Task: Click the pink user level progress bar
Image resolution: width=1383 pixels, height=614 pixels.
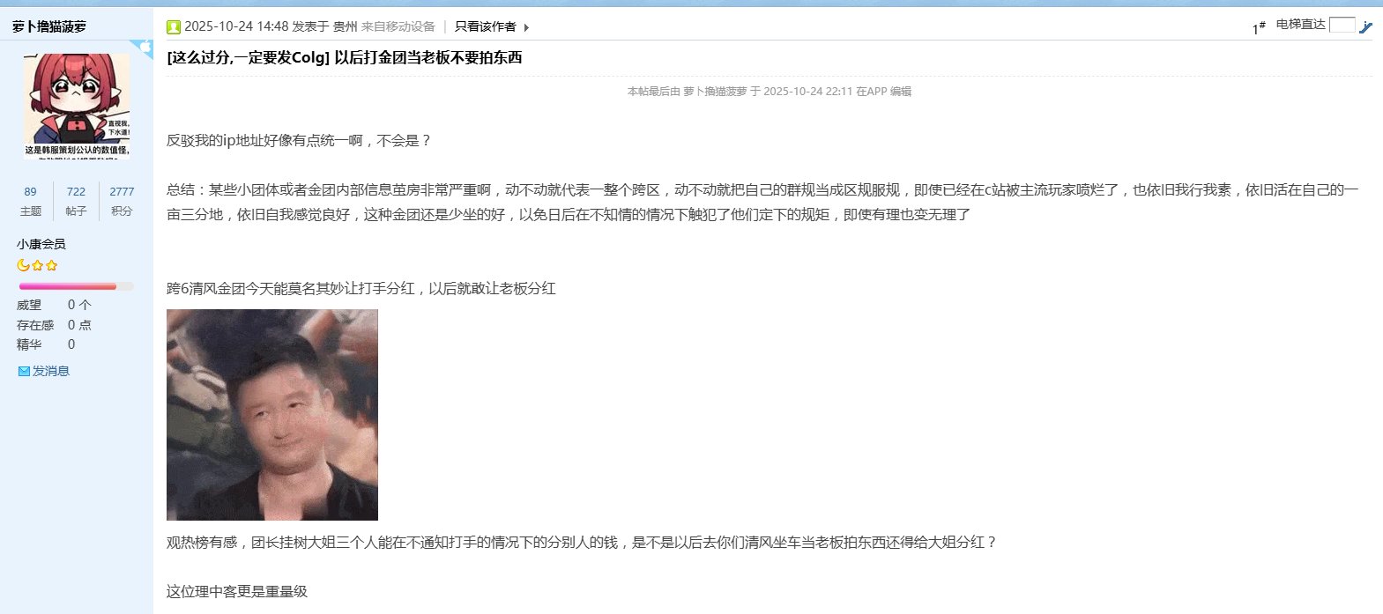Action: [76, 286]
